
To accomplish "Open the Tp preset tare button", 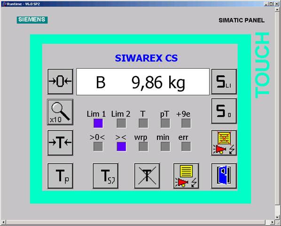I will [x=60, y=176].
